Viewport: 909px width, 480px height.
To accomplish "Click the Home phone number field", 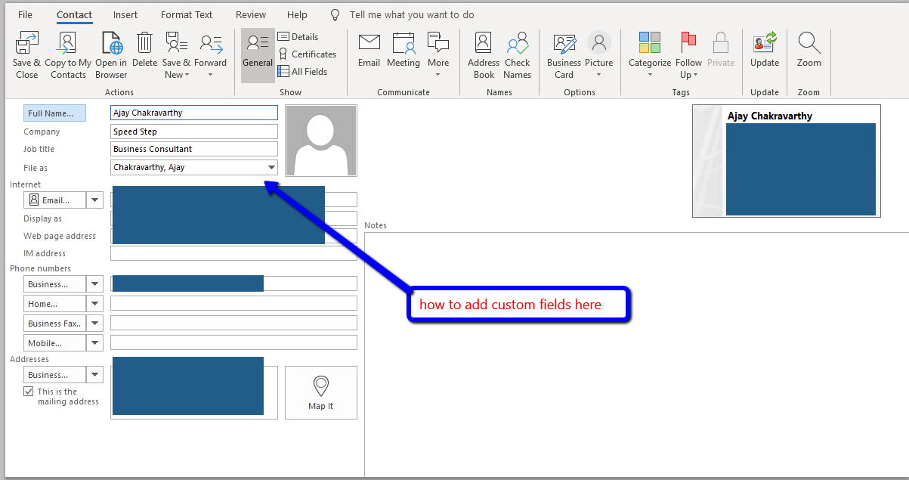I will (x=233, y=303).
